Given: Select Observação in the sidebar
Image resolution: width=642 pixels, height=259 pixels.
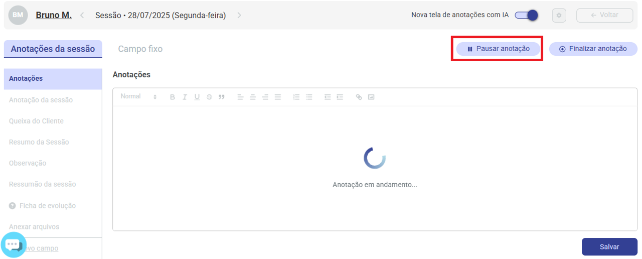Looking at the screenshot, I should (x=28, y=163).
